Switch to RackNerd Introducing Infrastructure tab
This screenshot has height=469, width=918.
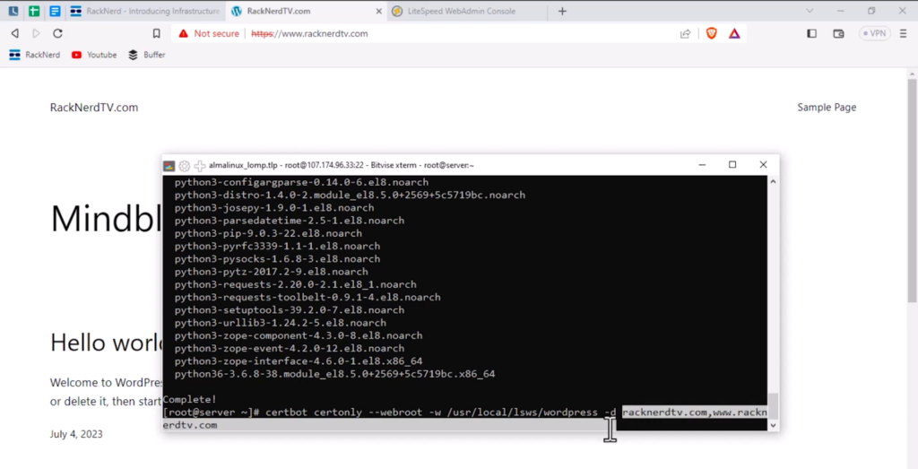(x=146, y=11)
